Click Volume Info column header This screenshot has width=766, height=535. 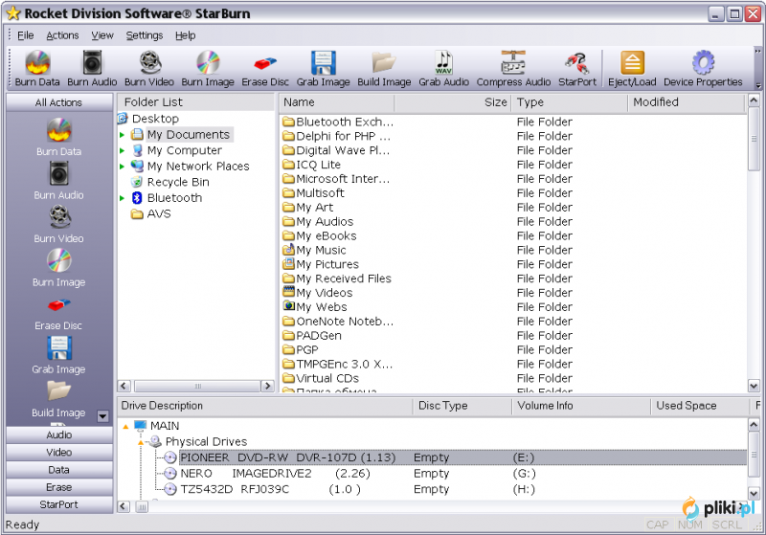(581, 406)
